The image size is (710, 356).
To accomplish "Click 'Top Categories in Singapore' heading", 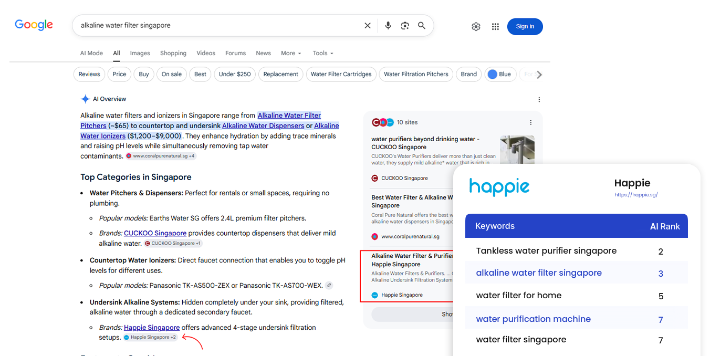I will pyautogui.click(x=135, y=177).
